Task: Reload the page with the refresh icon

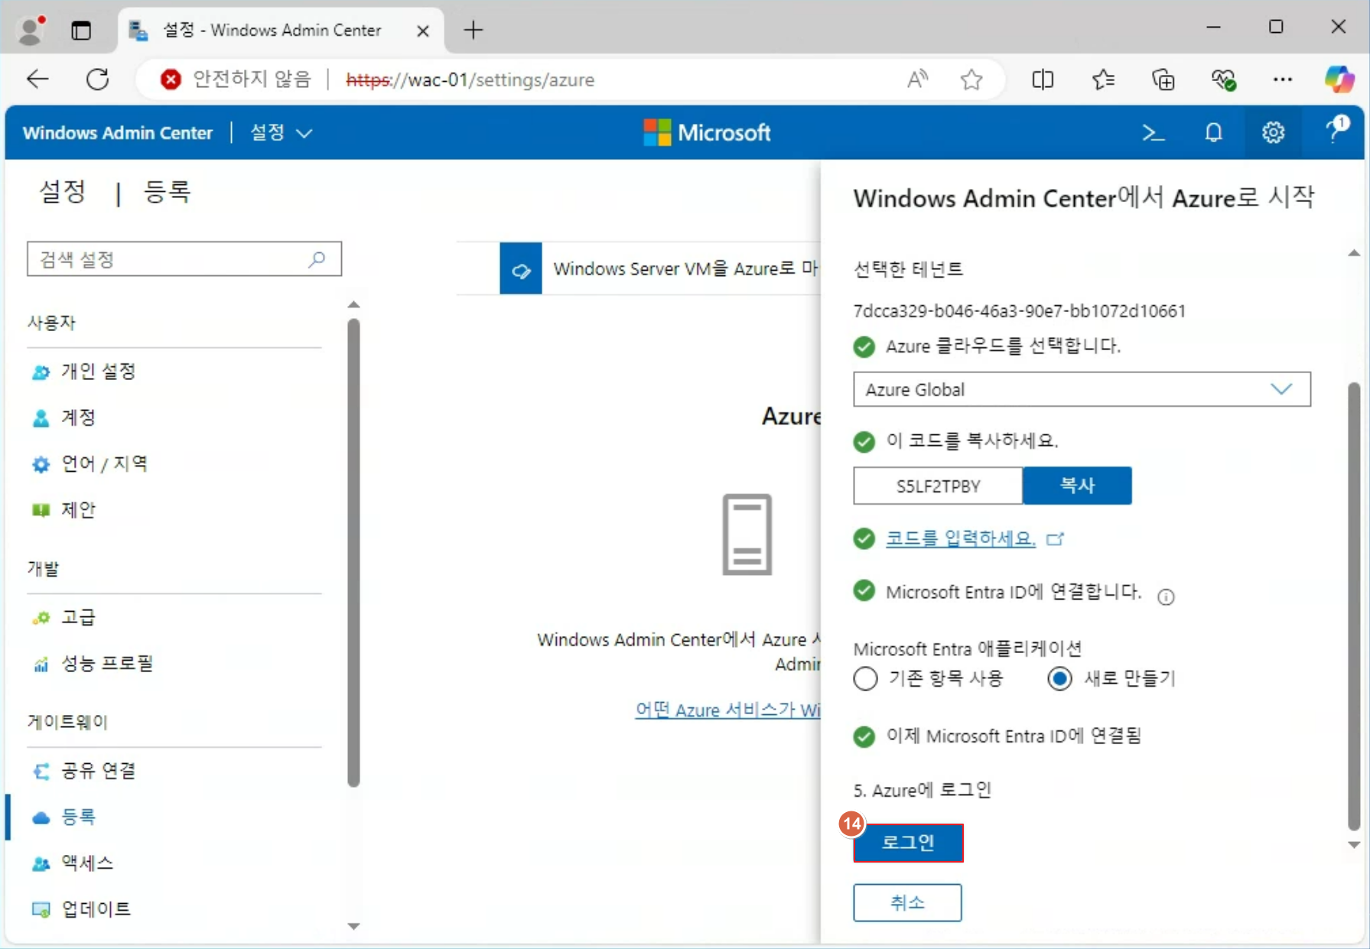Action: tap(98, 79)
